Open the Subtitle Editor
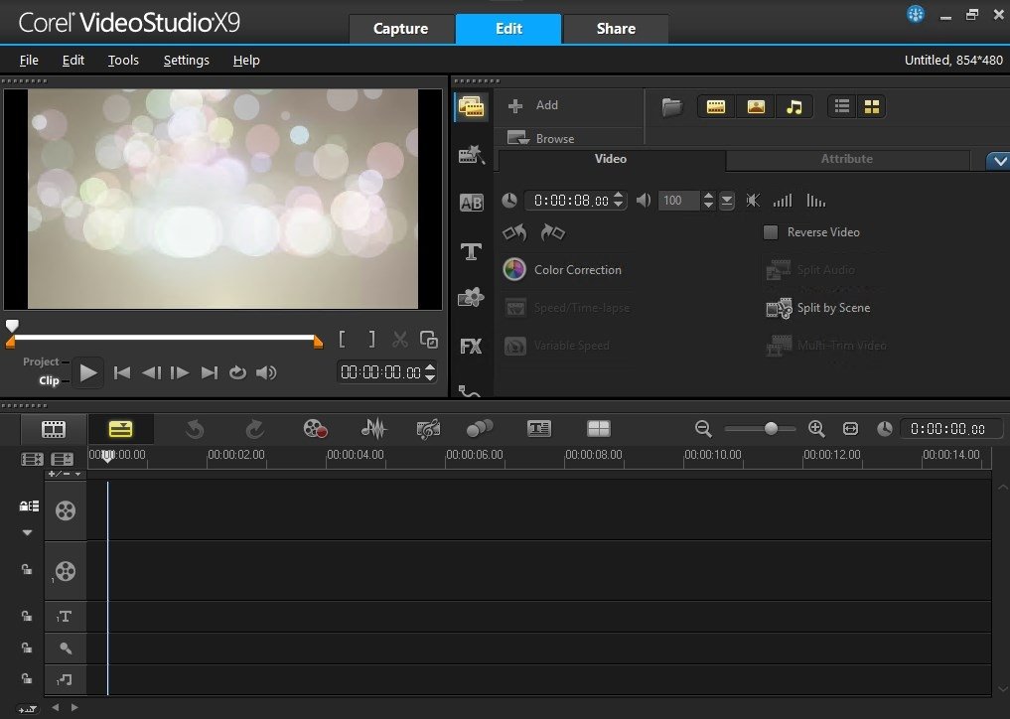This screenshot has width=1010, height=719. 539,429
